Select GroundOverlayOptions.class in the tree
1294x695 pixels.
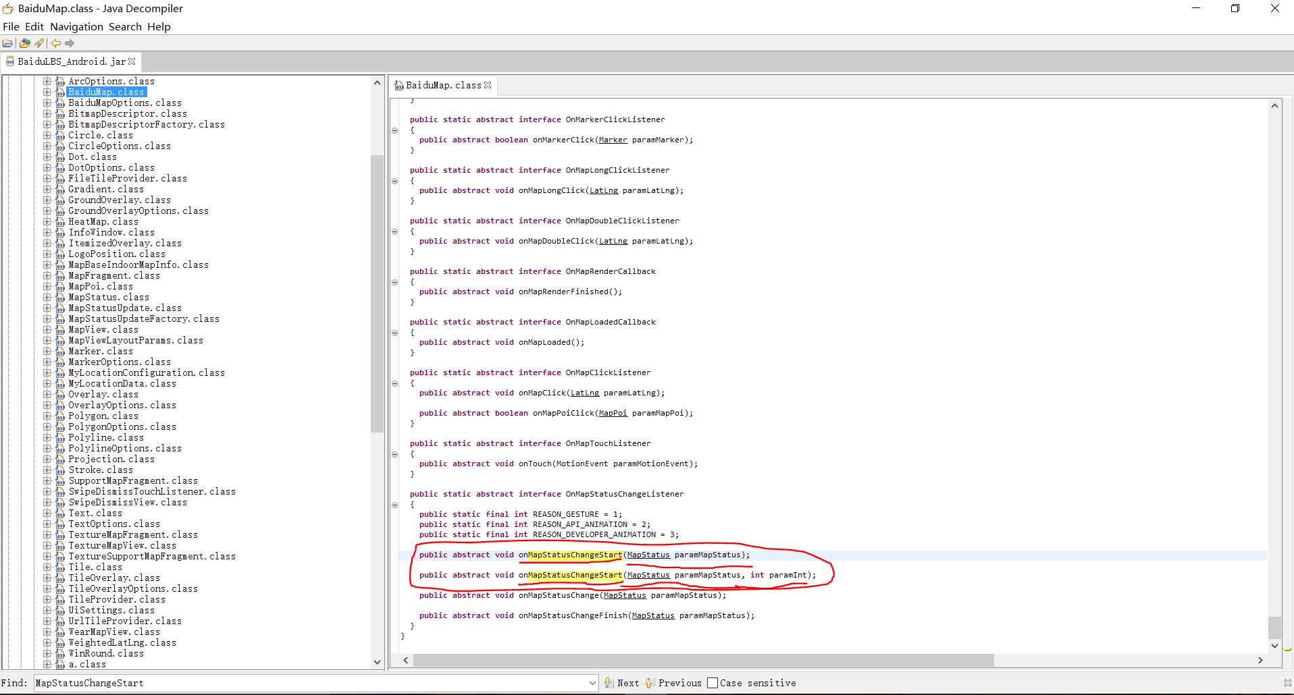coord(138,211)
